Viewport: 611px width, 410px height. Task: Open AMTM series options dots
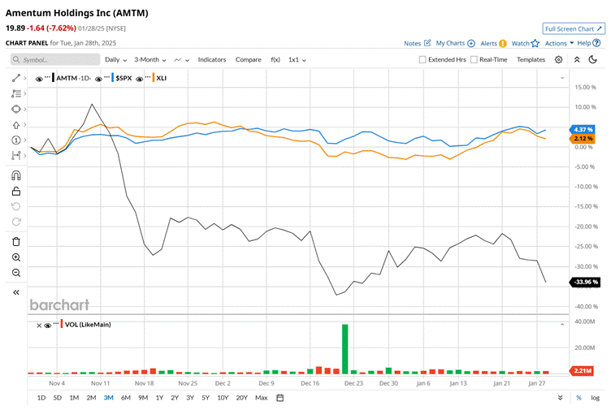click(x=47, y=77)
